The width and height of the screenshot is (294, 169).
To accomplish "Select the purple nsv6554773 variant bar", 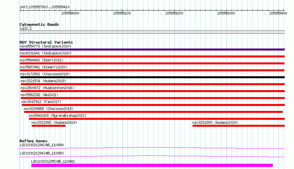I will pos(152,50).
